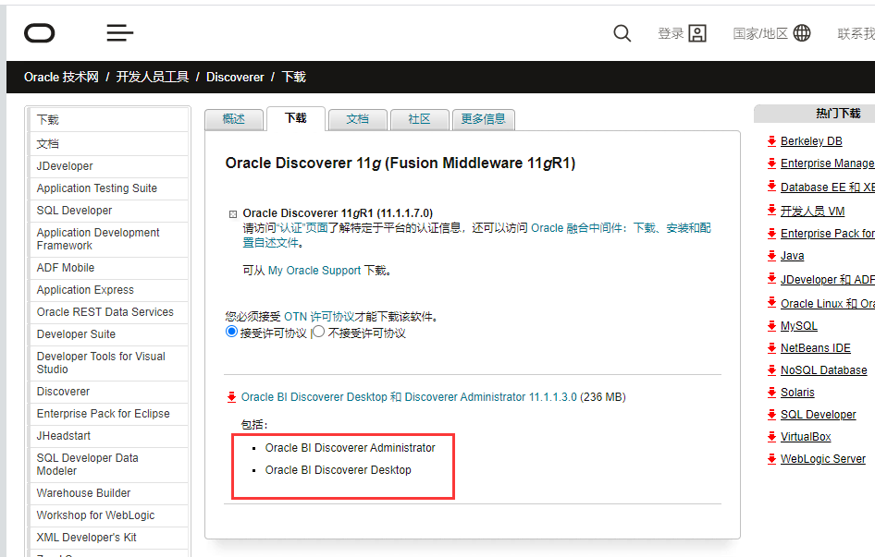Image resolution: width=875 pixels, height=557 pixels.
Task: Open the country/region globe icon
Action: click(x=802, y=33)
